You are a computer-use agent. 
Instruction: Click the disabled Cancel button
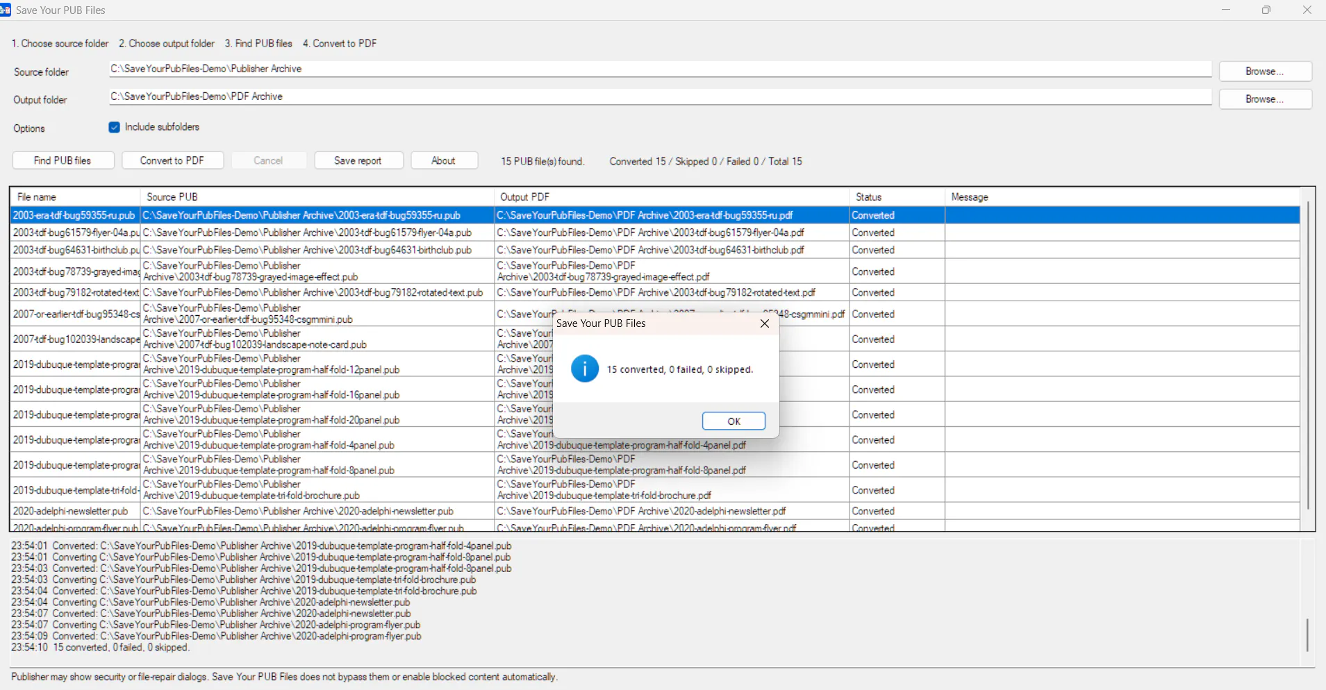(268, 160)
